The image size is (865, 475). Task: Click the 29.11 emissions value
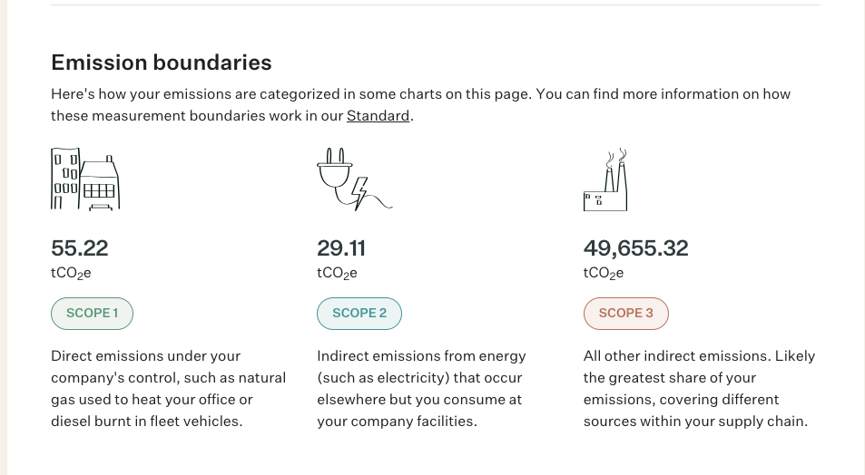[x=341, y=248]
